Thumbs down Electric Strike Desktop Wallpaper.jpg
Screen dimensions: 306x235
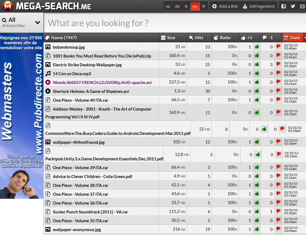tap(278, 64)
